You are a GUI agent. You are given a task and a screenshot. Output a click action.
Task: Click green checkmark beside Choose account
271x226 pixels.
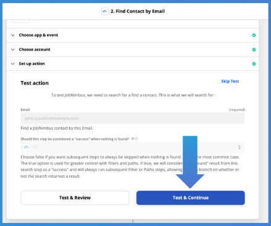254,49
